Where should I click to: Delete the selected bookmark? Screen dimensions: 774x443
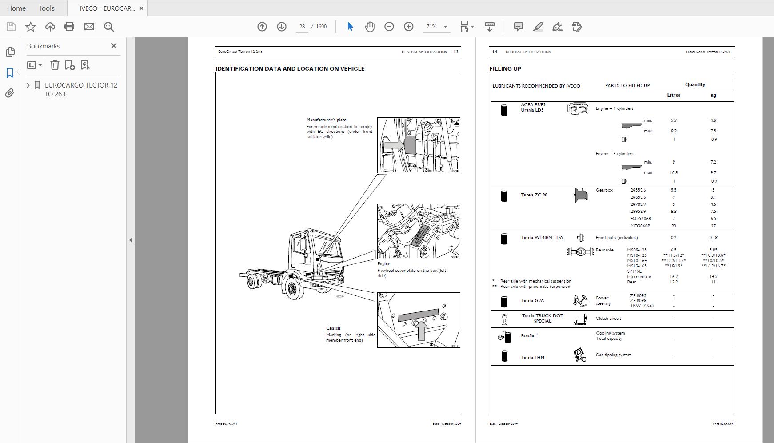(x=55, y=65)
